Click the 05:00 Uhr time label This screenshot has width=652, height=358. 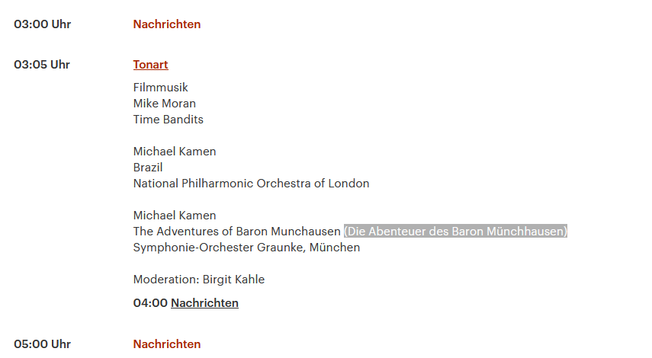pos(43,344)
